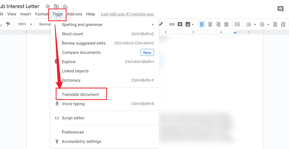Open the Format menu
The height and width of the screenshot is (149, 289).
(x=42, y=14)
